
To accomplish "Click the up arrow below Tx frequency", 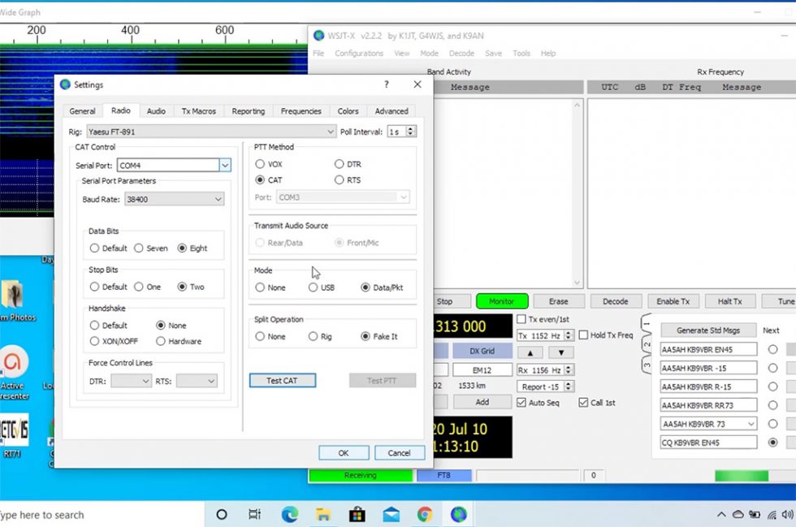I will pyautogui.click(x=530, y=352).
